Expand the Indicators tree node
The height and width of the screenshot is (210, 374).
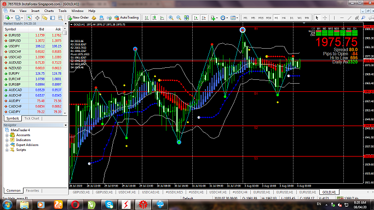[7, 140]
